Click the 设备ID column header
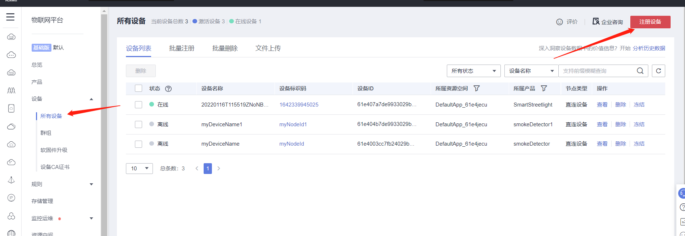The image size is (685, 236). pos(366,89)
